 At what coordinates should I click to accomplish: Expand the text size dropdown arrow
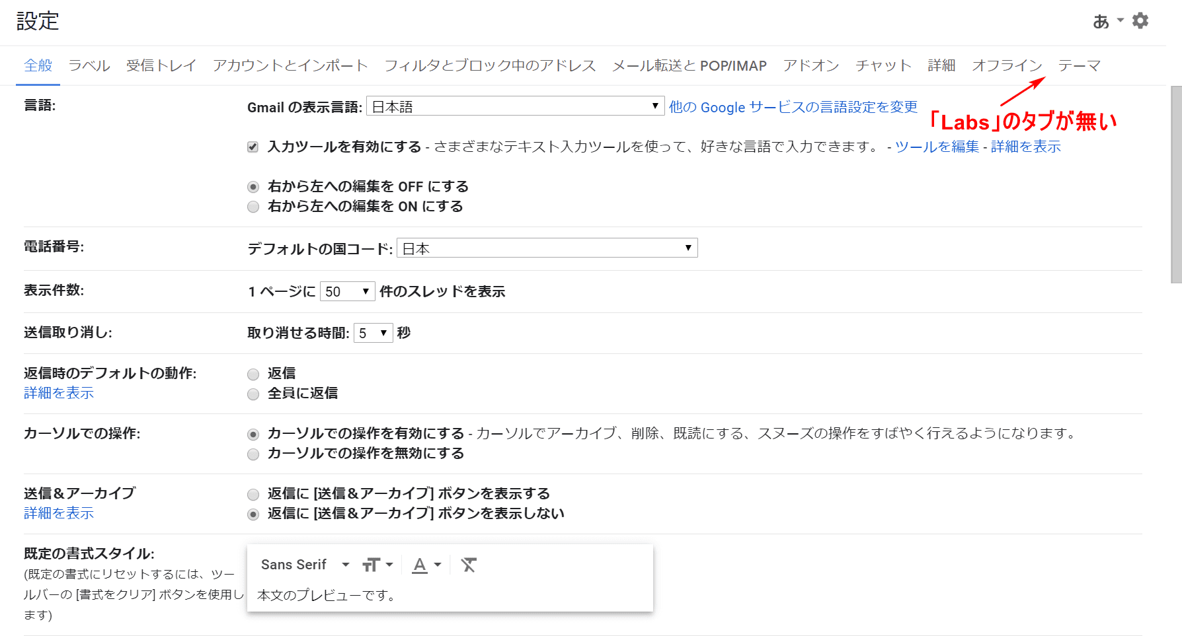(389, 565)
